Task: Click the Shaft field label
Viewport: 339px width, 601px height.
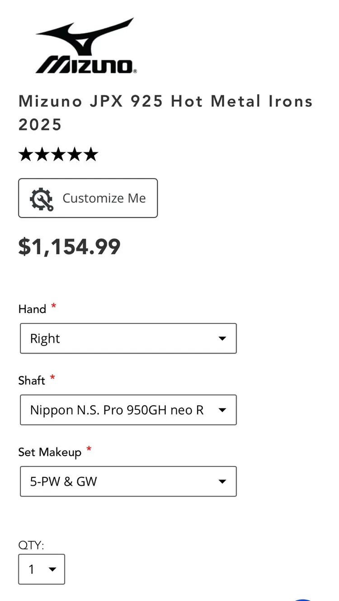Action: [x=32, y=381]
